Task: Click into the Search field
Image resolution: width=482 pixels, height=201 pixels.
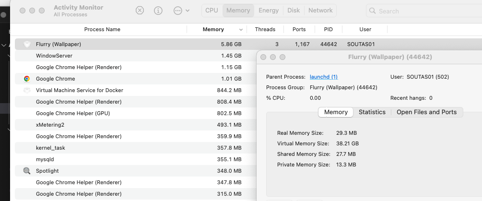Action: tap(422, 11)
